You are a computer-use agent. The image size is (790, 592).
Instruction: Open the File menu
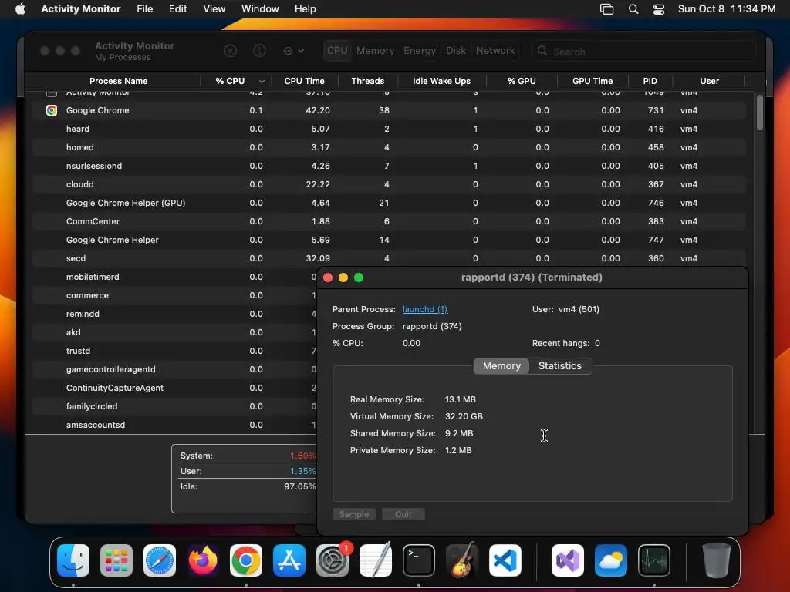[144, 9]
